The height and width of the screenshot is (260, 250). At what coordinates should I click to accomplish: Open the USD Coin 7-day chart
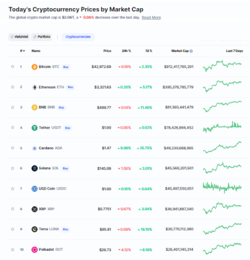pyautogui.click(x=222, y=187)
